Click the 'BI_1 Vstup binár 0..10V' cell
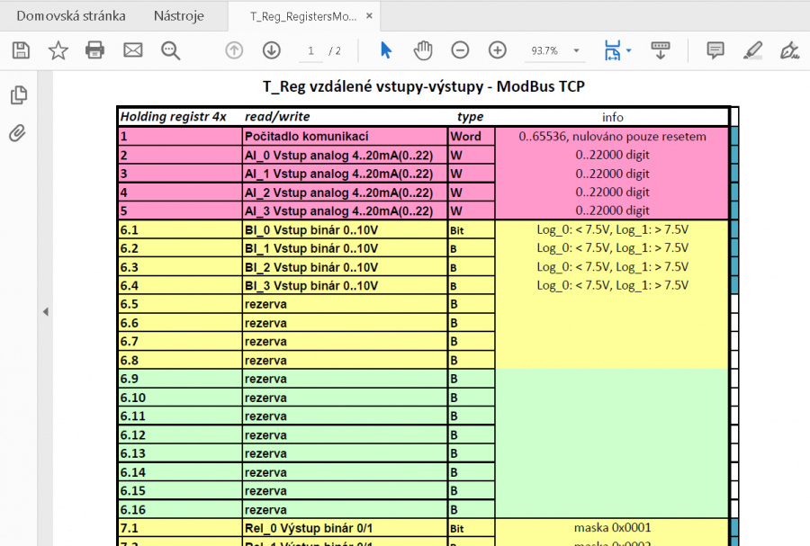Screen dimensions: 810x546 pyautogui.click(x=345, y=248)
